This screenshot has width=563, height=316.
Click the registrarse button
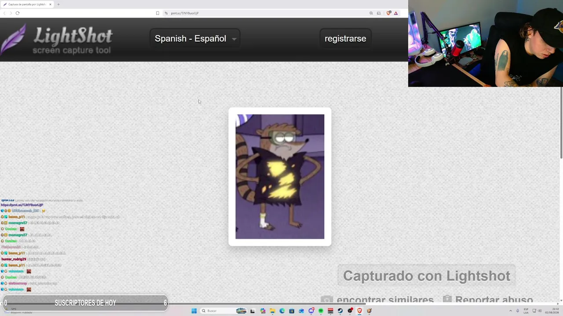[345, 39]
